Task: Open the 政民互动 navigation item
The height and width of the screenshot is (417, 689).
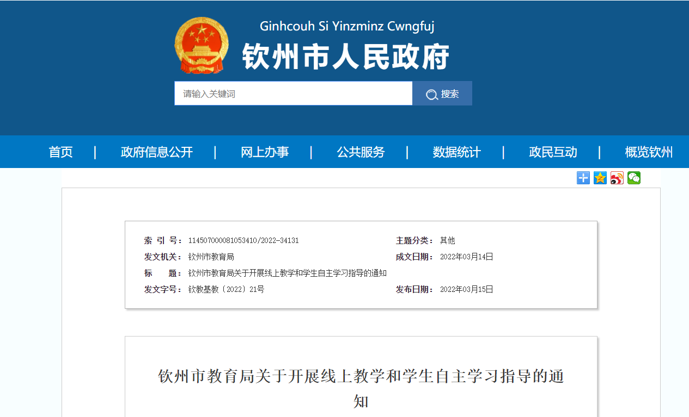Action: coord(553,152)
